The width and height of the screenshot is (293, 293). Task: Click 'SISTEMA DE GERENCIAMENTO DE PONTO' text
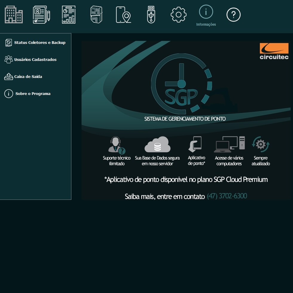[185, 119]
